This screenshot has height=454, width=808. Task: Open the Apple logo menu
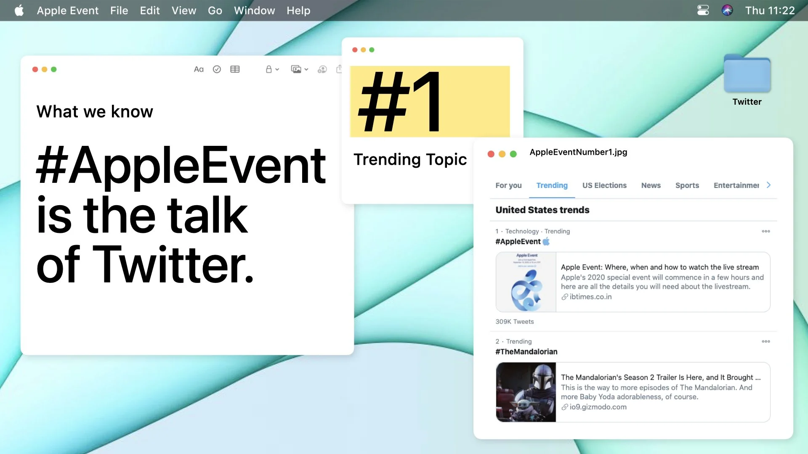pyautogui.click(x=19, y=10)
